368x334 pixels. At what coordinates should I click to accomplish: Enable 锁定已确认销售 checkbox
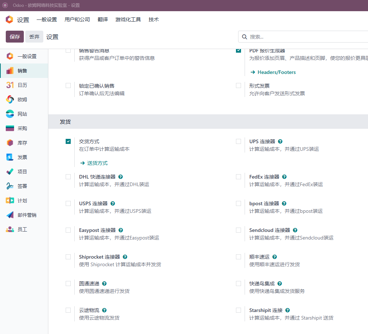(68, 85)
